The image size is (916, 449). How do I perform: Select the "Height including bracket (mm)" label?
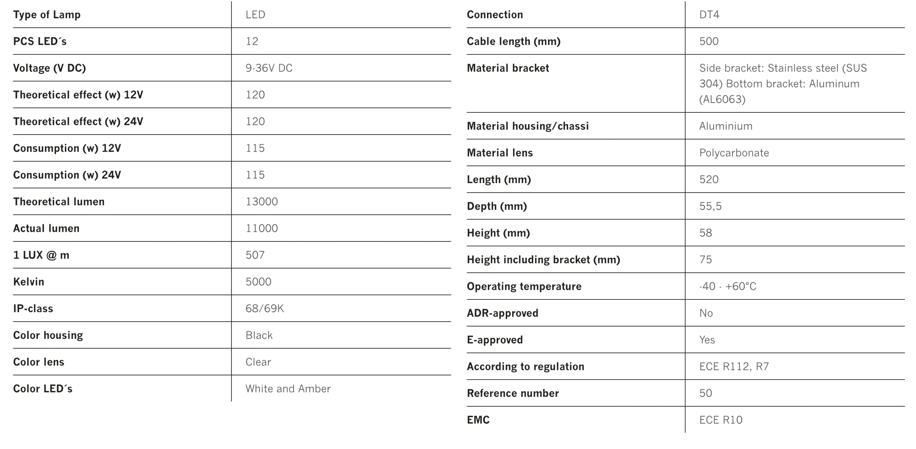[543, 260]
